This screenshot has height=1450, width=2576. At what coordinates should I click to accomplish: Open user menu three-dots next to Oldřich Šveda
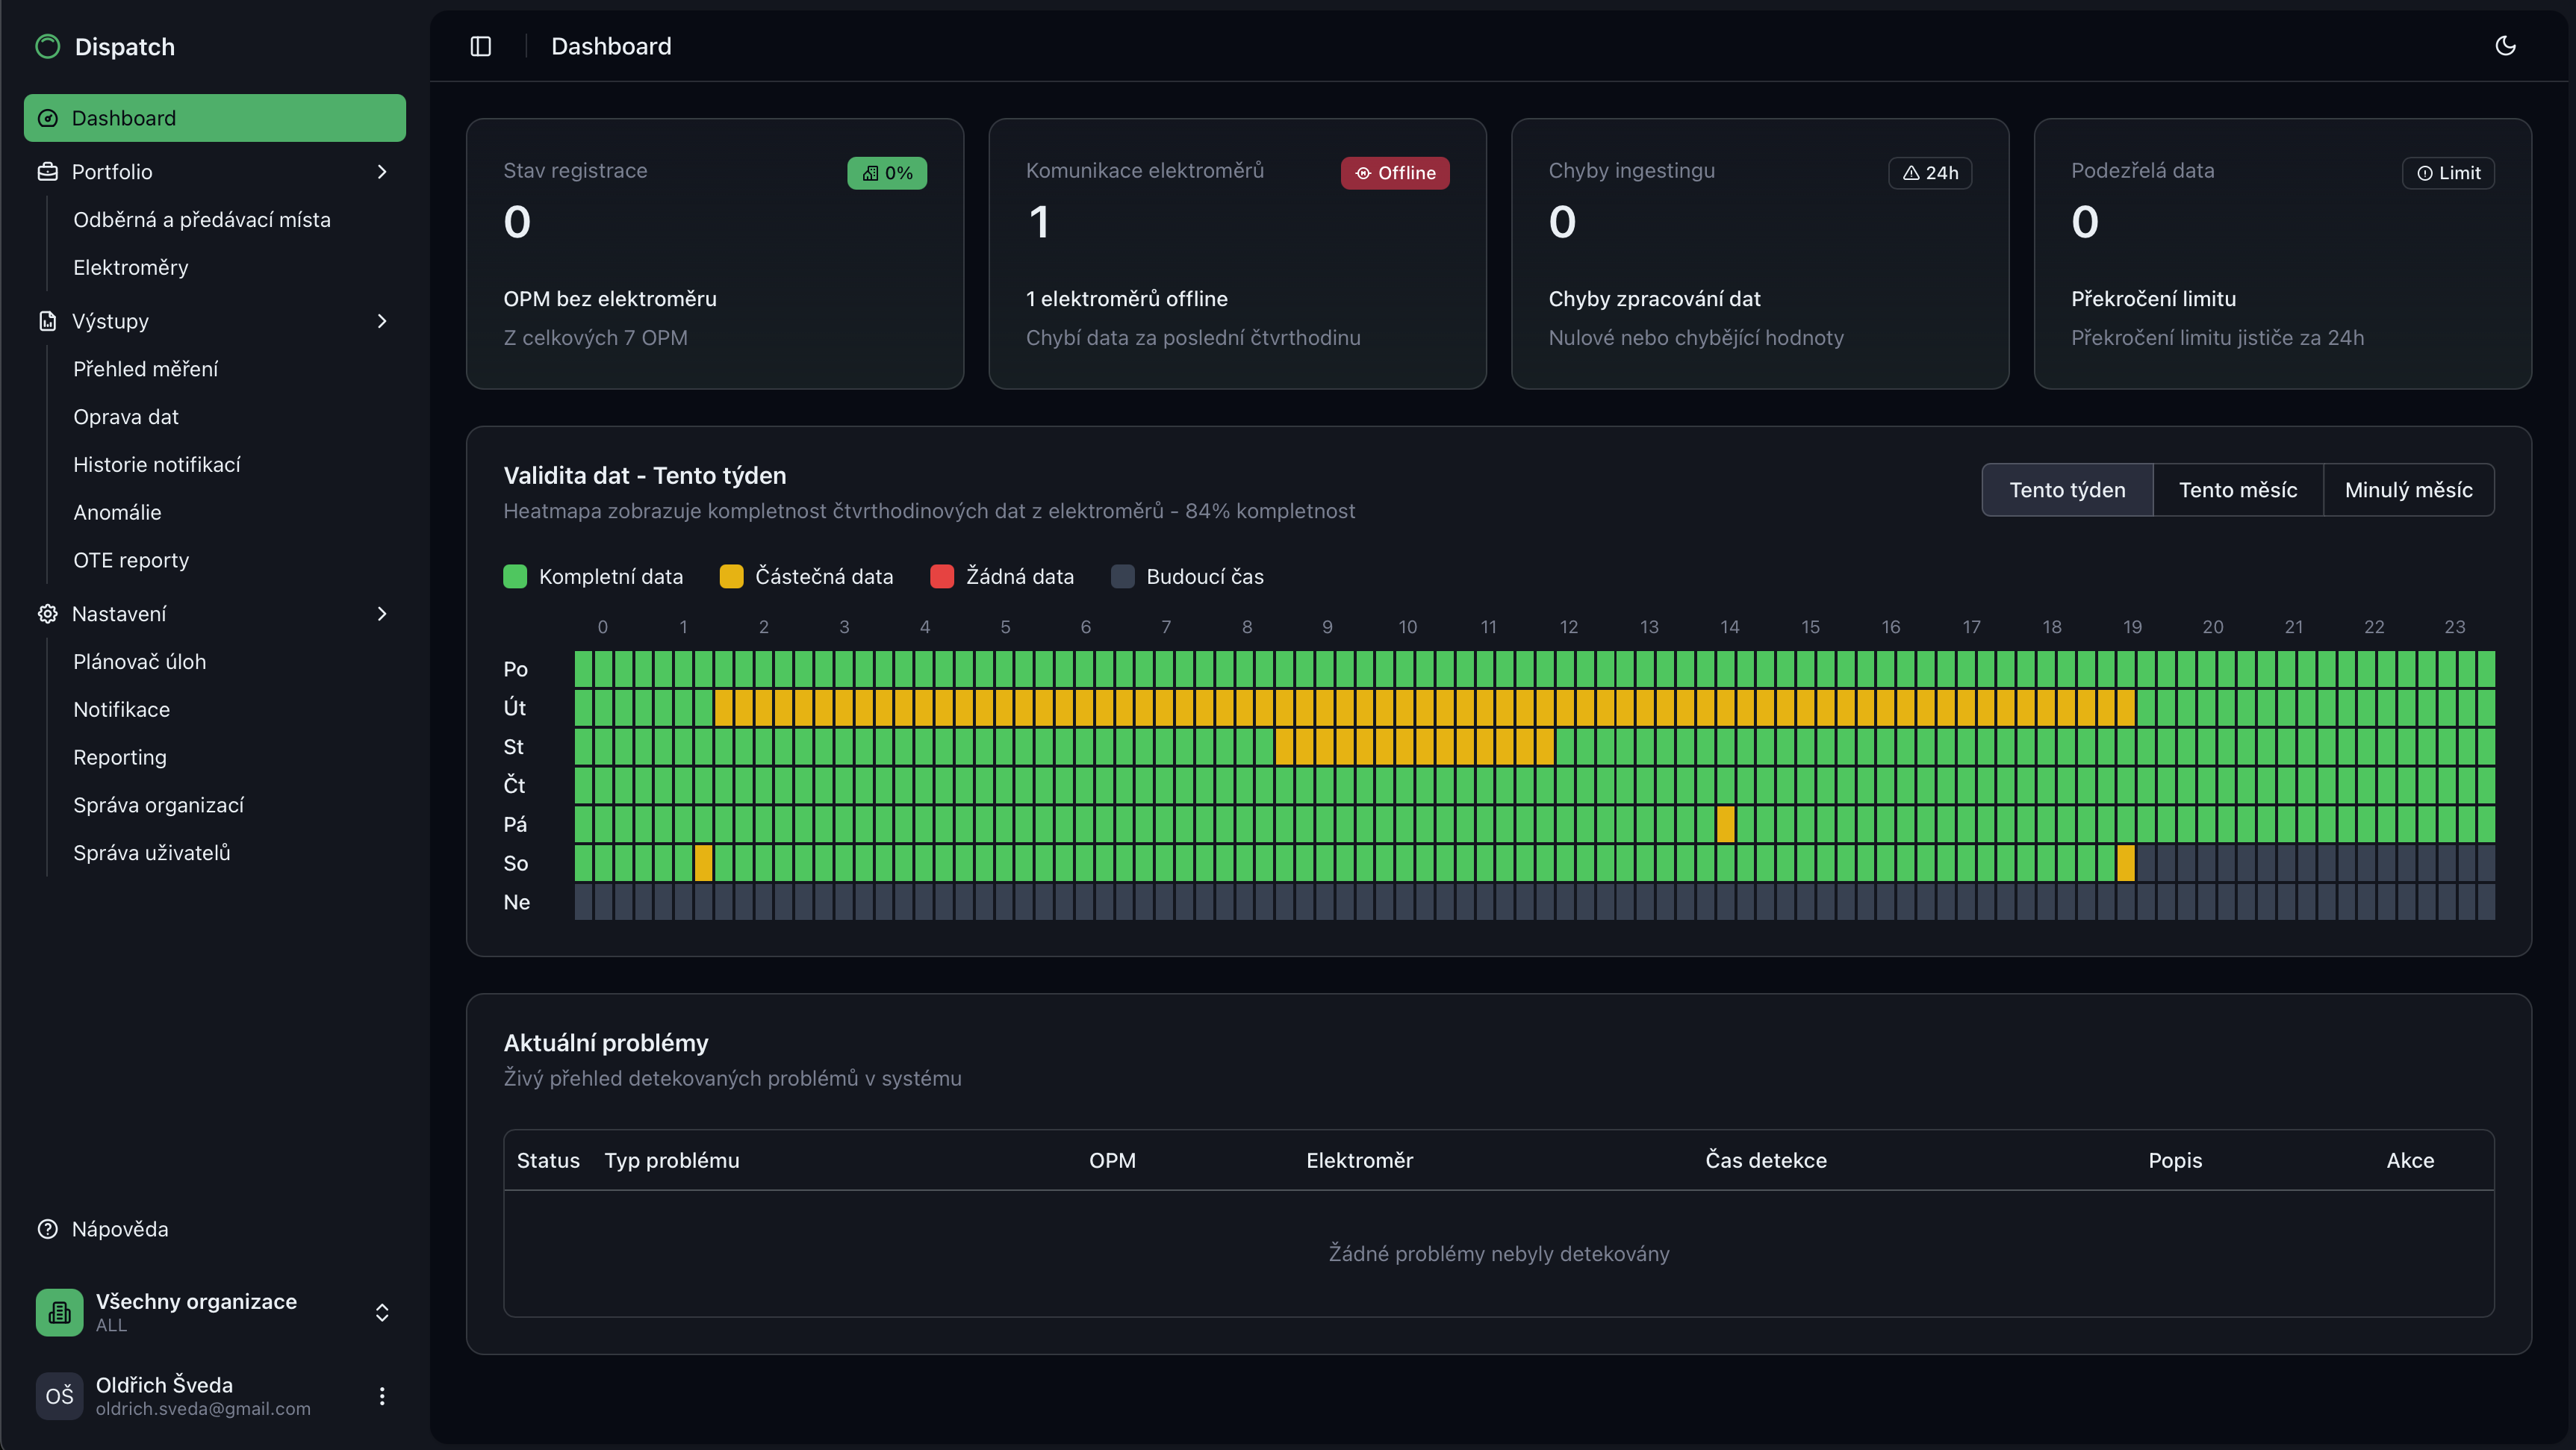point(382,1396)
